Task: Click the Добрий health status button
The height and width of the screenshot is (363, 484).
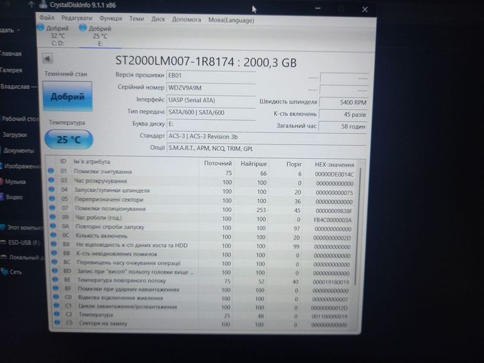Action: [67, 96]
